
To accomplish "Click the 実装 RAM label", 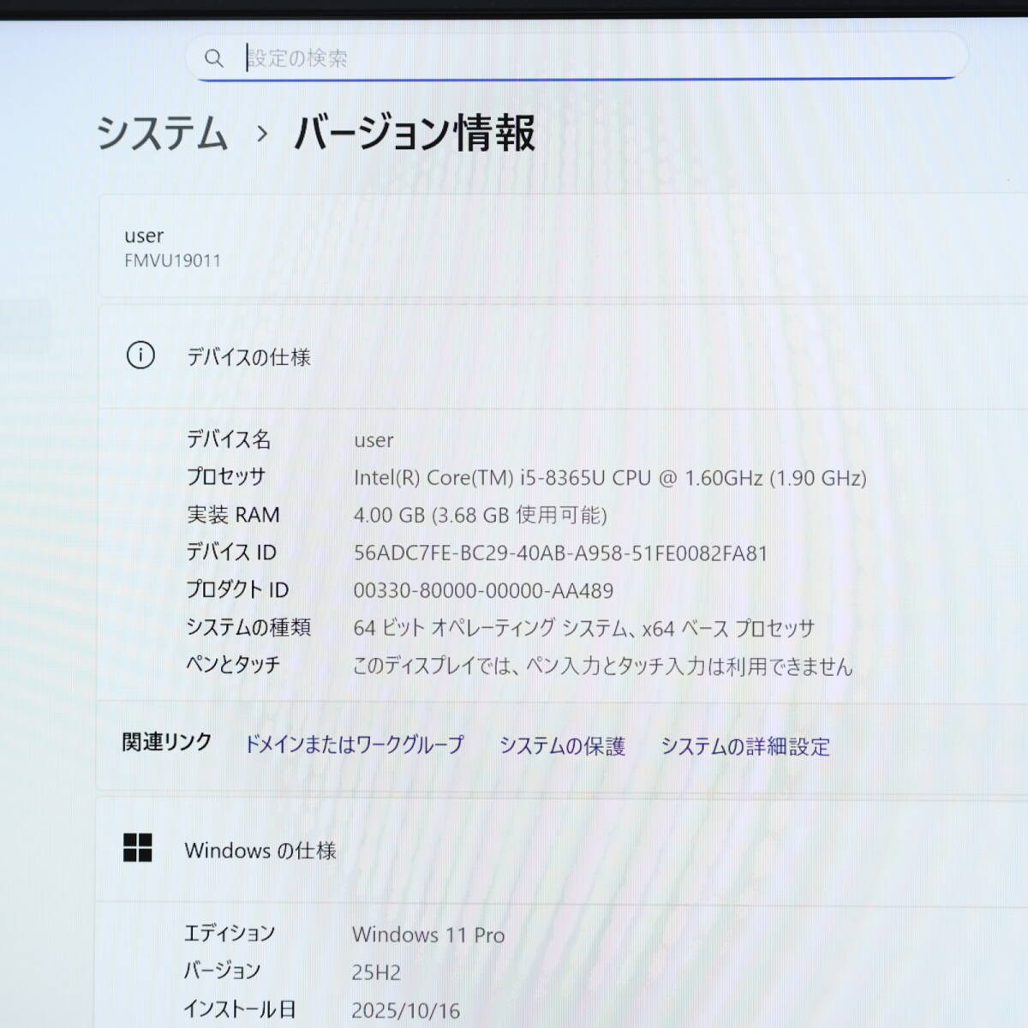I will pos(233,515).
